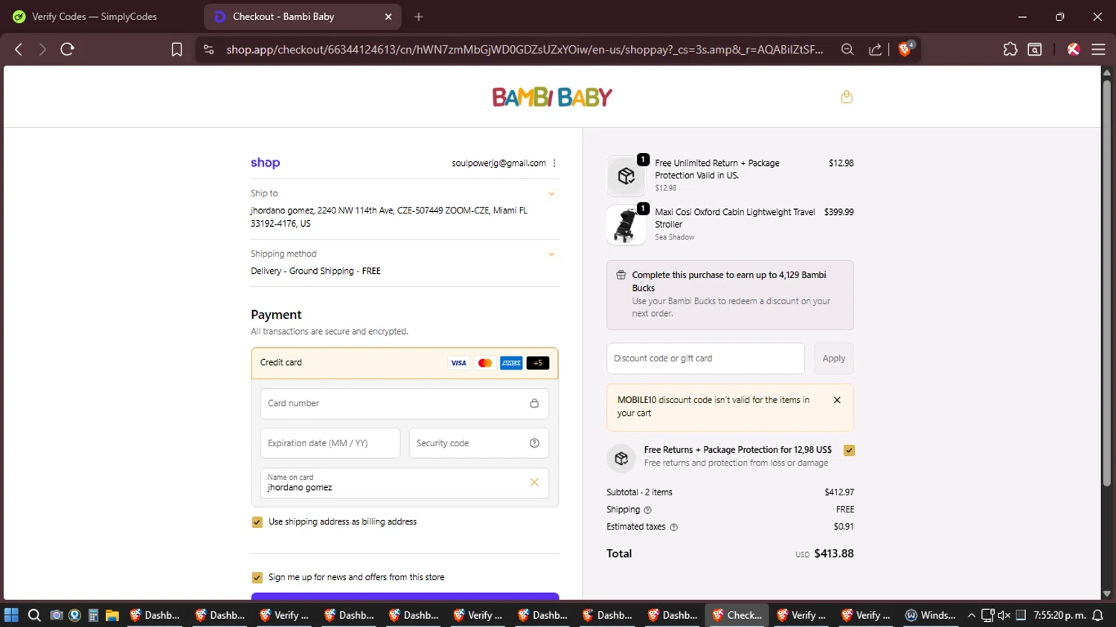Select the Credit card payment option
Image resolution: width=1116 pixels, height=627 pixels.
[405, 363]
